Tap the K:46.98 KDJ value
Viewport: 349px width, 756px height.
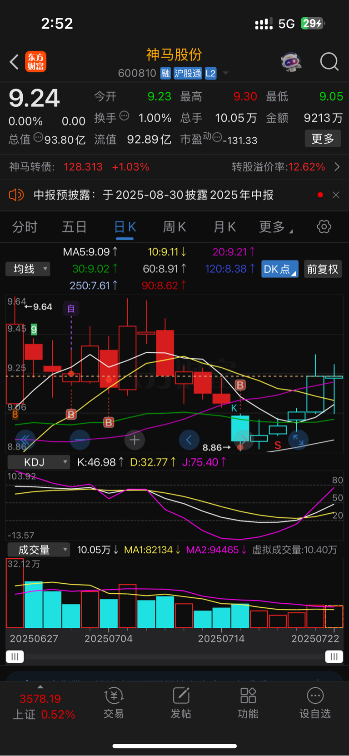pyautogui.click(x=100, y=462)
